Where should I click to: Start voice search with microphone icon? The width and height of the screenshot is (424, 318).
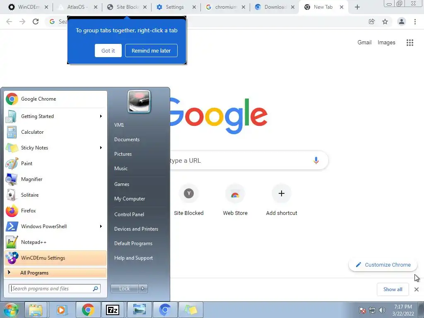click(316, 160)
